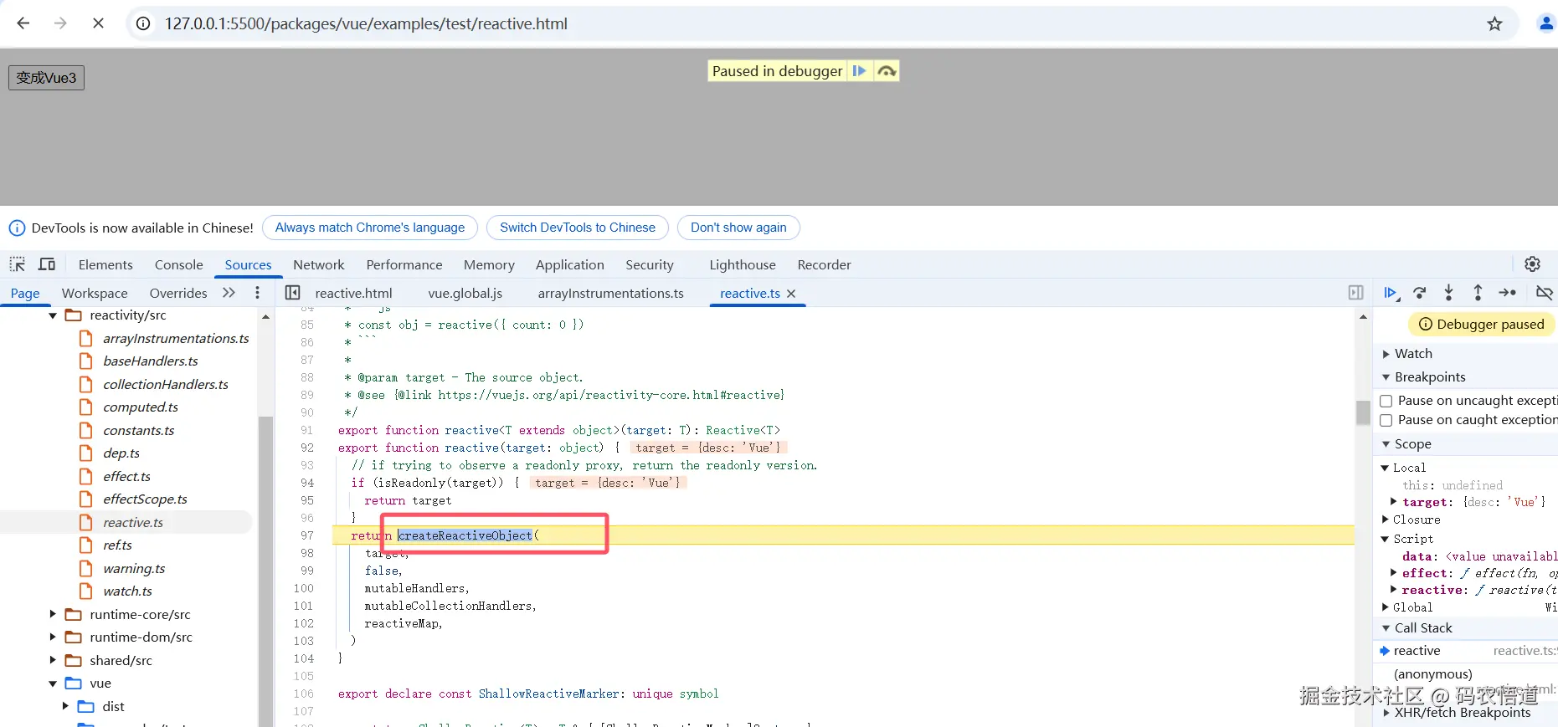Switch to Overrides navigator tab
Viewport: 1558px width, 727px height.
(178, 293)
